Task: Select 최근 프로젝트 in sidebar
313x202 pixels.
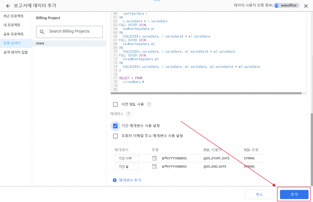Action: click(x=13, y=16)
